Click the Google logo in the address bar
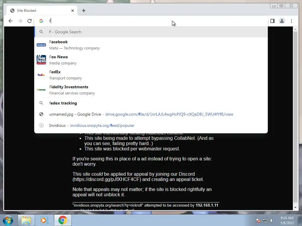Image resolution: width=302 pixels, height=226 pixels. [x=41, y=21]
